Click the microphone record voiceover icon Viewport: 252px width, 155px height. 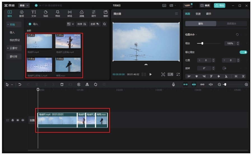tap(174, 84)
